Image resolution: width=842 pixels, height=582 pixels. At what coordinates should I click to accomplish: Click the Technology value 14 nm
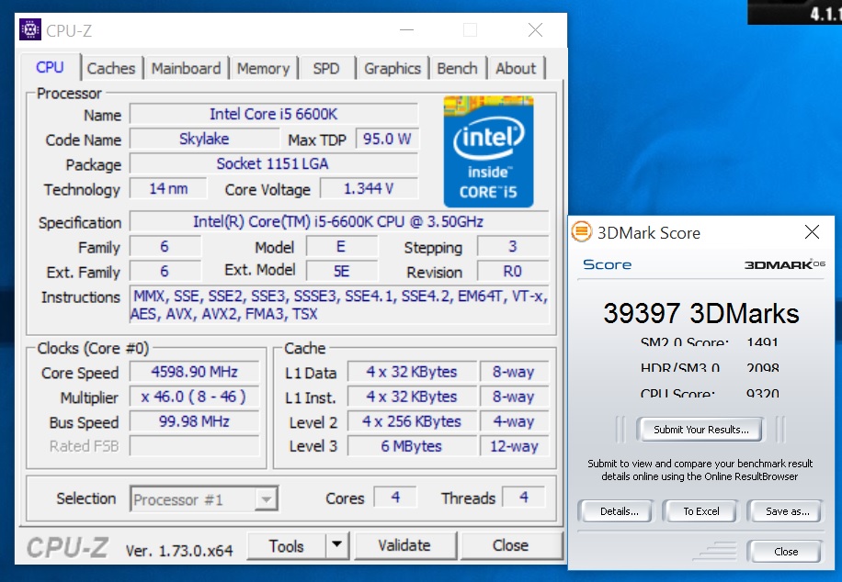click(168, 188)
